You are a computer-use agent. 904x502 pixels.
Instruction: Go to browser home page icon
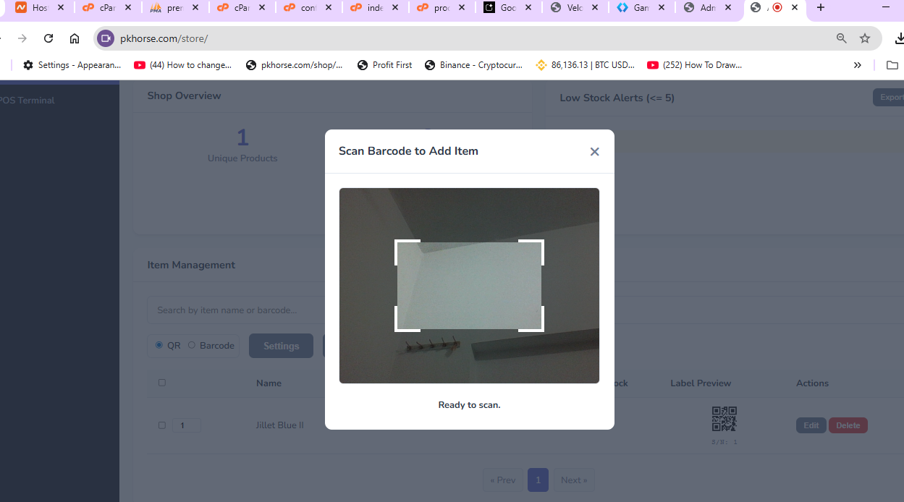point(75,38)
